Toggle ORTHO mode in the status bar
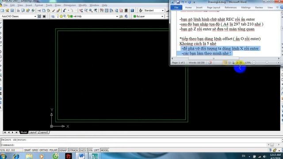Image resolution: width=283 pixels, height=159 pixels. pyautogui.click(x=43, y=150)
